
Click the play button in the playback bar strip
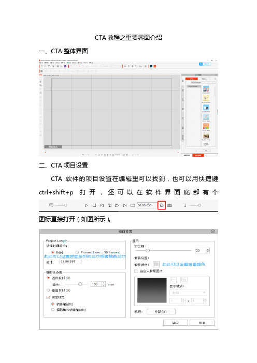(x=87, y=205)
